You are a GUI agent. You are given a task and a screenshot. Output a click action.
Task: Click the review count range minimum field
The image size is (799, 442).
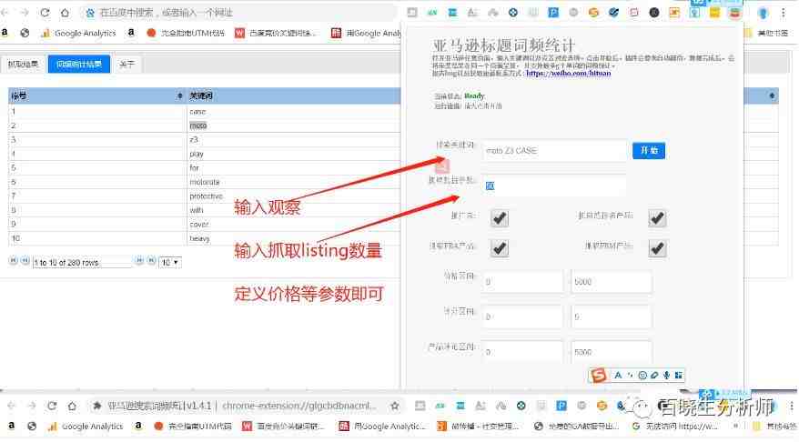[x=522, y=352]
